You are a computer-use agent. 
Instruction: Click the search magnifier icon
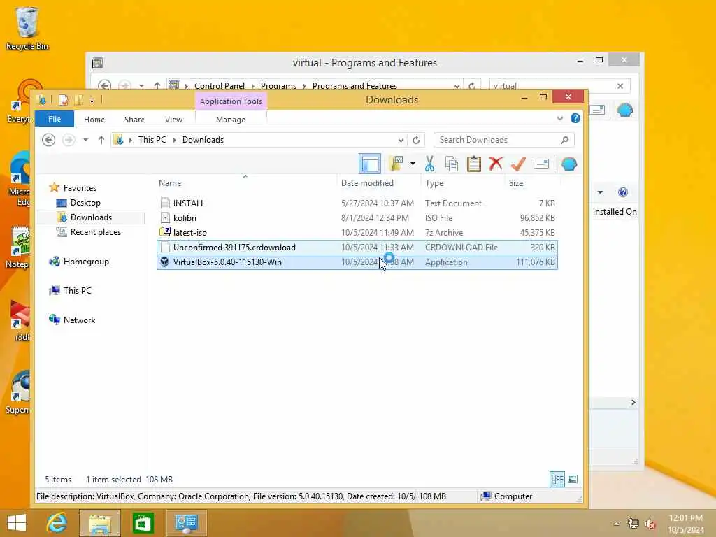tap(565, 140)
